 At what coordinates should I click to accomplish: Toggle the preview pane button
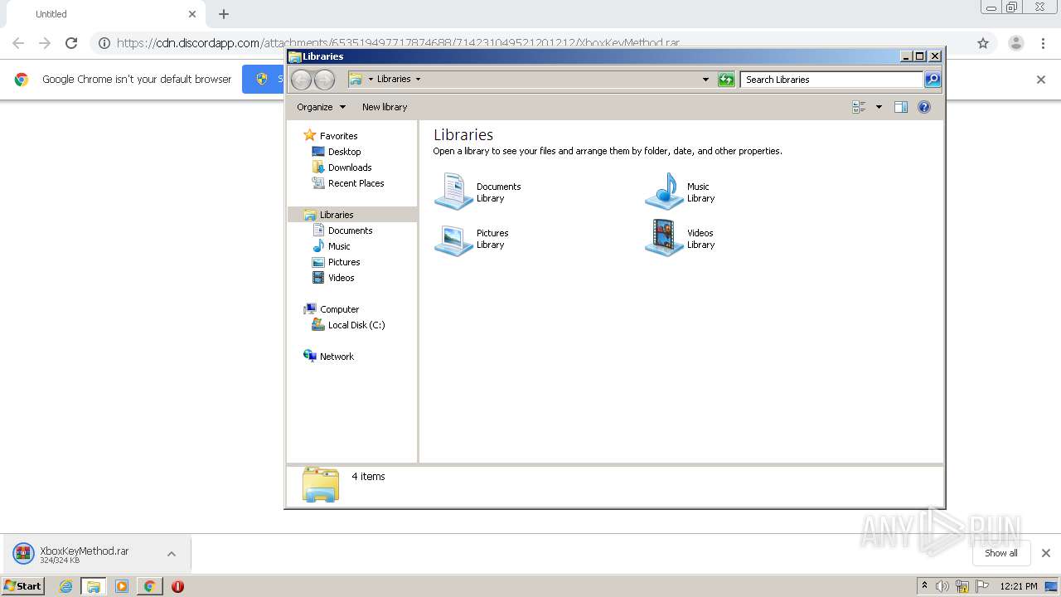click(901, 107)
